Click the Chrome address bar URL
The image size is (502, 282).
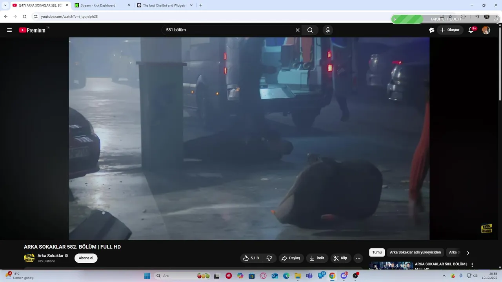point(69,16)
